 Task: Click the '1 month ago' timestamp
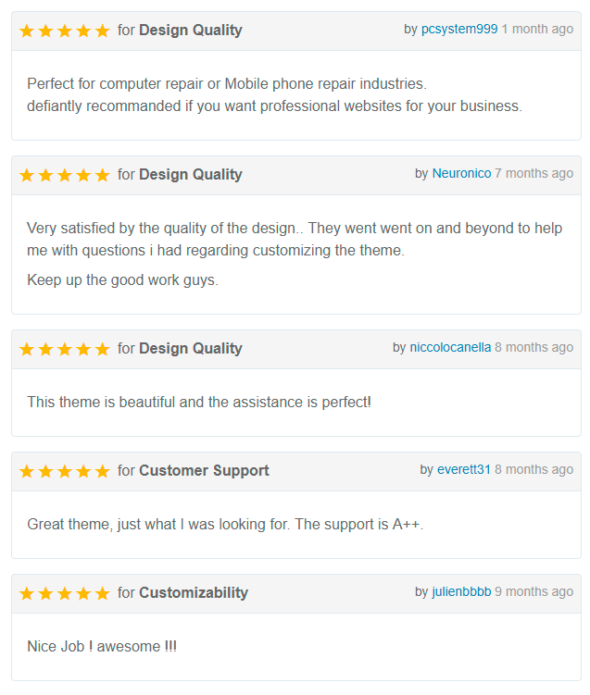(x=537, y=30)
